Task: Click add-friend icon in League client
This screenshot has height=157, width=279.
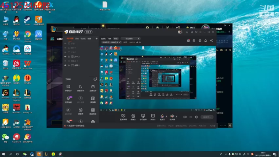Action: [217, 50]
